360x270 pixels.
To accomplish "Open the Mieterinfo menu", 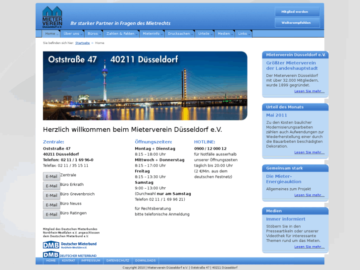I will pos(152,34).
